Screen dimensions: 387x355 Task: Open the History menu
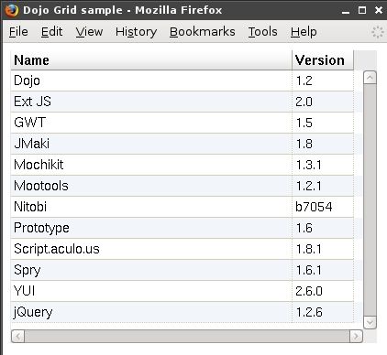[136, 32]
